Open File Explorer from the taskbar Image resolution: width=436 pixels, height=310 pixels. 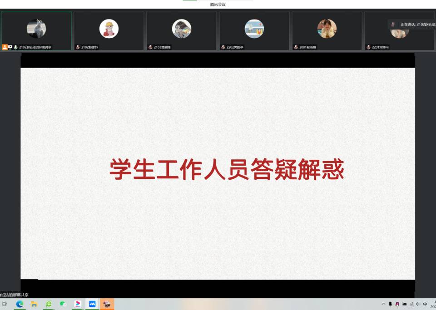tap(34, 304)
